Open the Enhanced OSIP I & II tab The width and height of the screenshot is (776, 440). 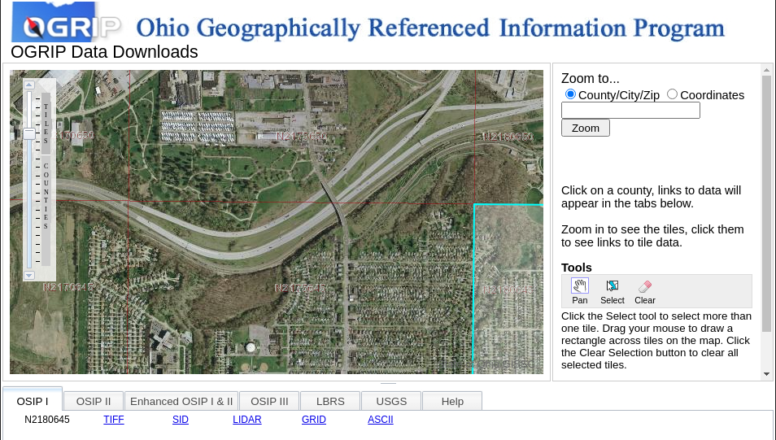(x=181, y=401)
